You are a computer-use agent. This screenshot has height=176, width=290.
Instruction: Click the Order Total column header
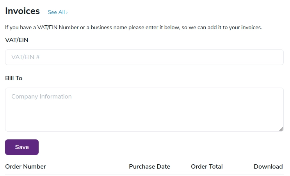pyautogui.click(x=206, y=167)
